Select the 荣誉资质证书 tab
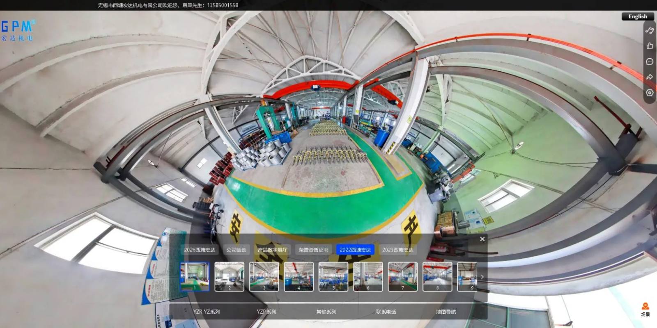The width and height of the screenshot is (657, 328). tap(313, 250)
